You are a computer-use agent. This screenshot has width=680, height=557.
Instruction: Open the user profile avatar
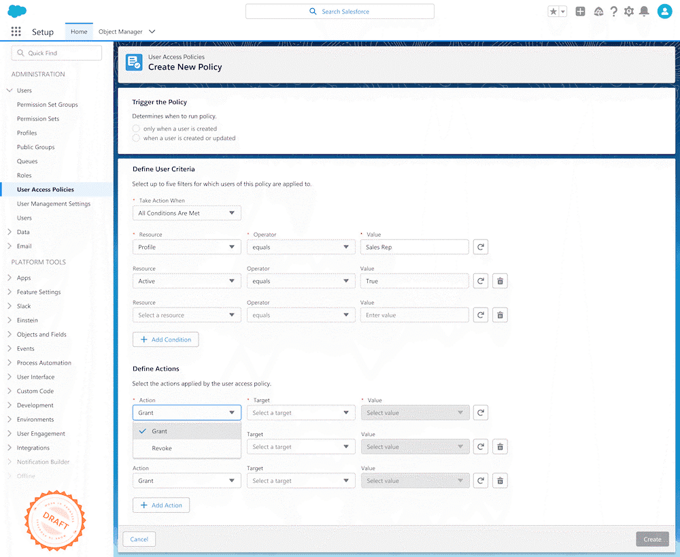[664, 12]
